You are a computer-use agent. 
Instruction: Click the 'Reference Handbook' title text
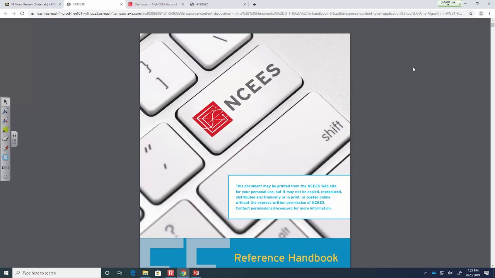[x=286, y=258]
